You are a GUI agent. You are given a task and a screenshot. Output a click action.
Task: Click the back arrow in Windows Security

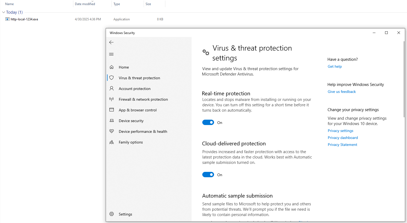[x=111, y=42]
